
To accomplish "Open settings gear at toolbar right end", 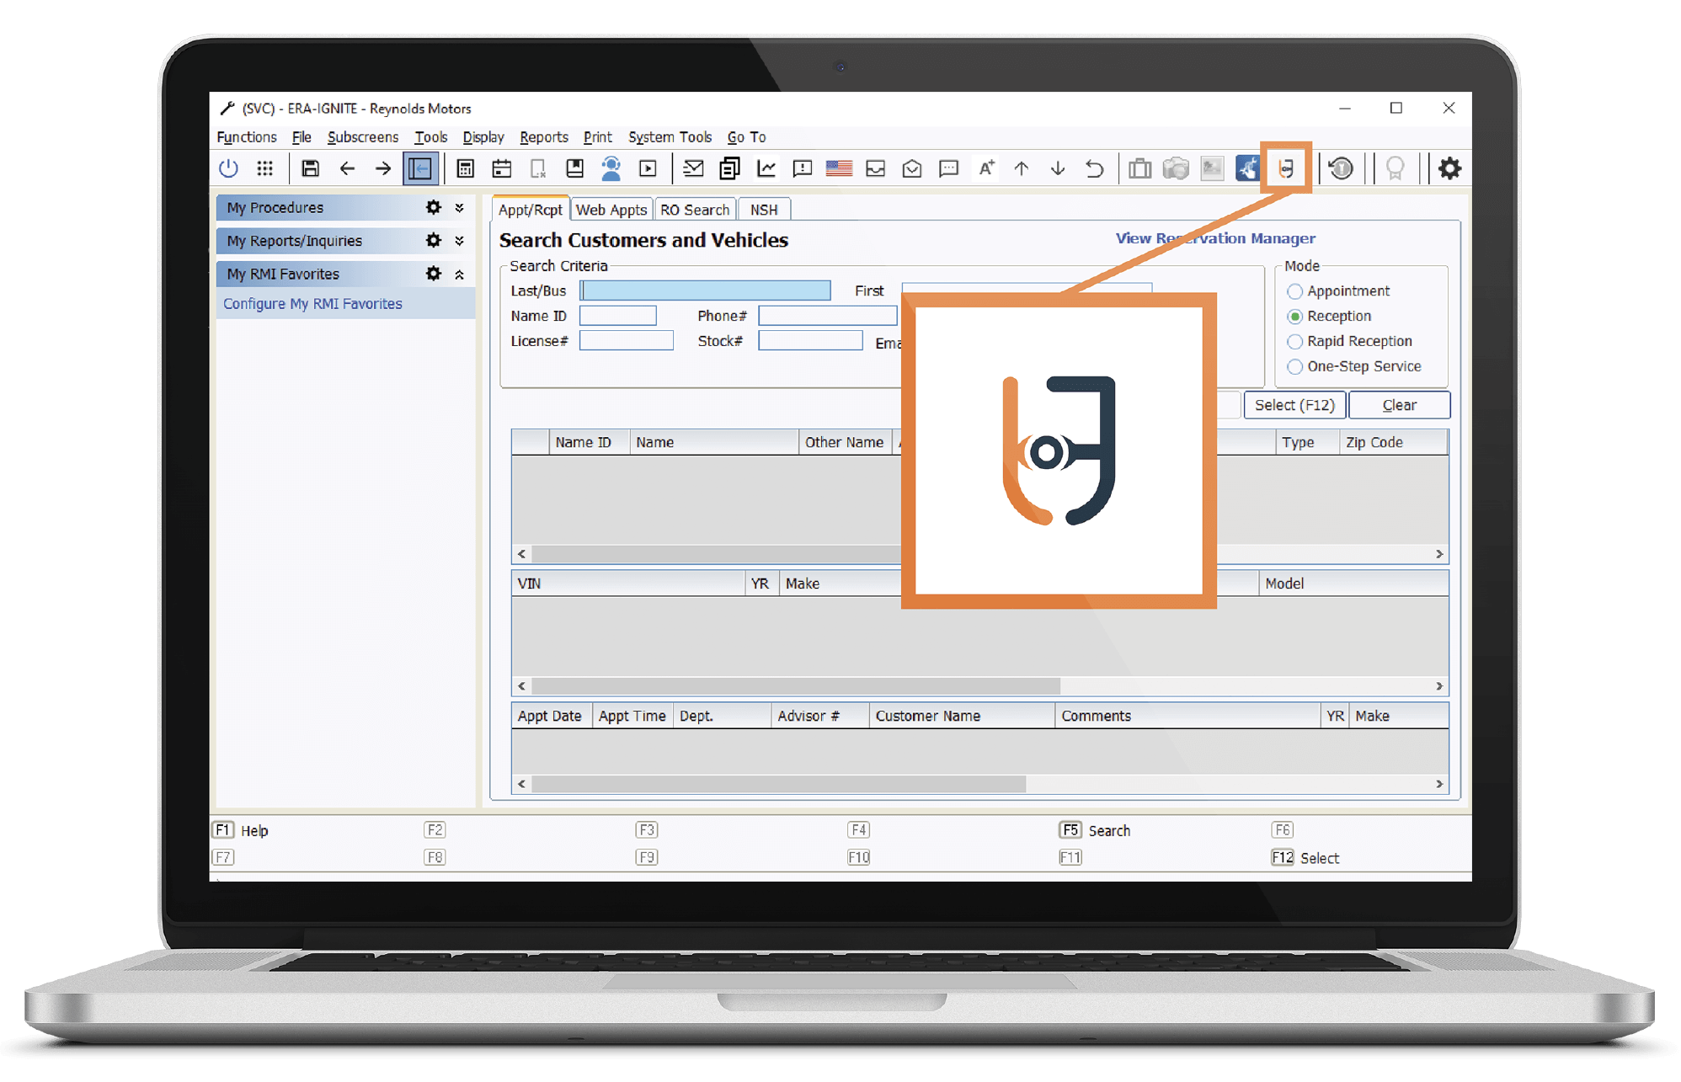I will (x=1449, y=168).
